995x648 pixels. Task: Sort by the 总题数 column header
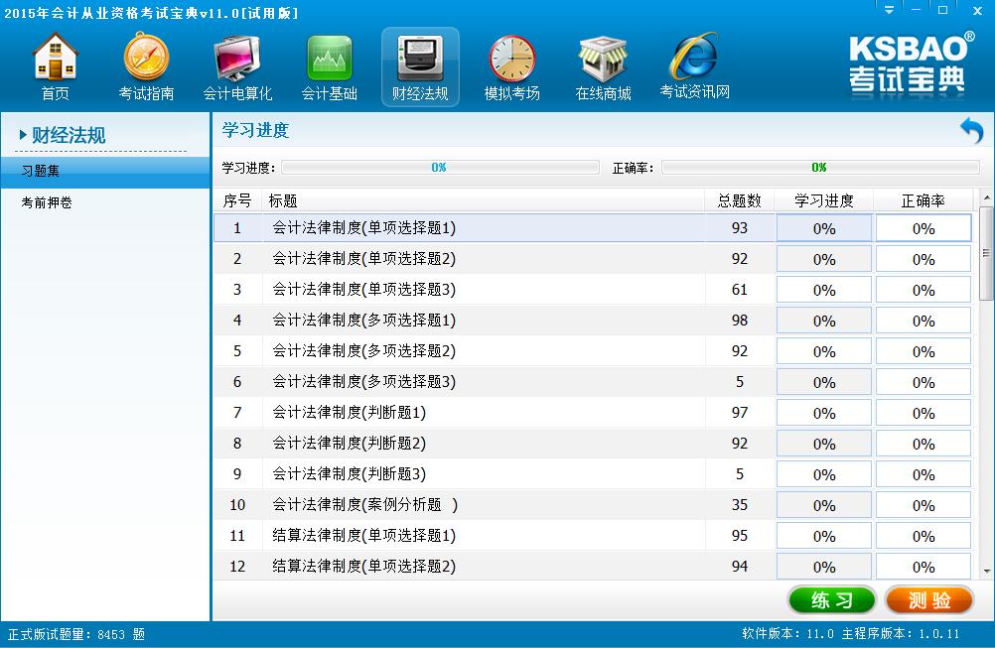click(x=739, y=200)
